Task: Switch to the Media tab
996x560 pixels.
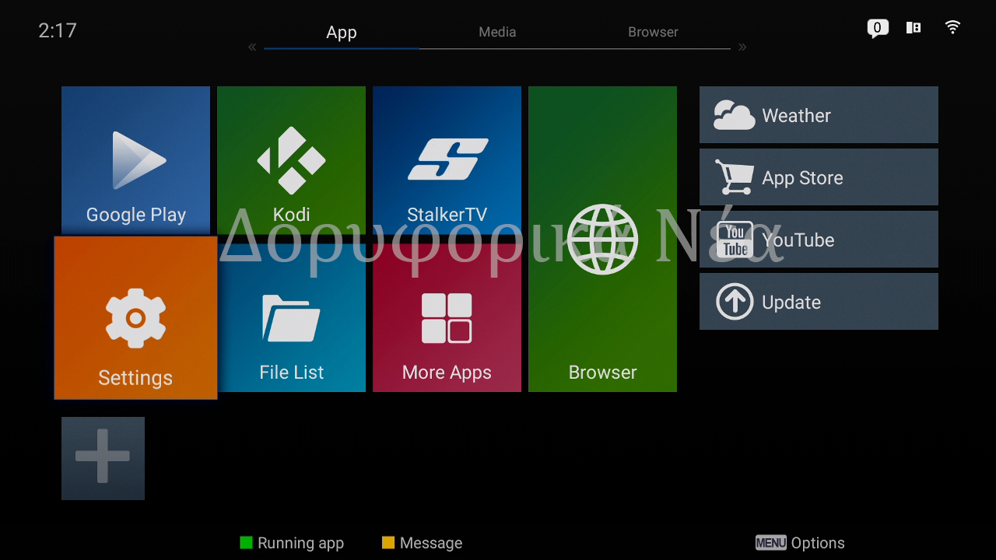Action: [497, 32]
